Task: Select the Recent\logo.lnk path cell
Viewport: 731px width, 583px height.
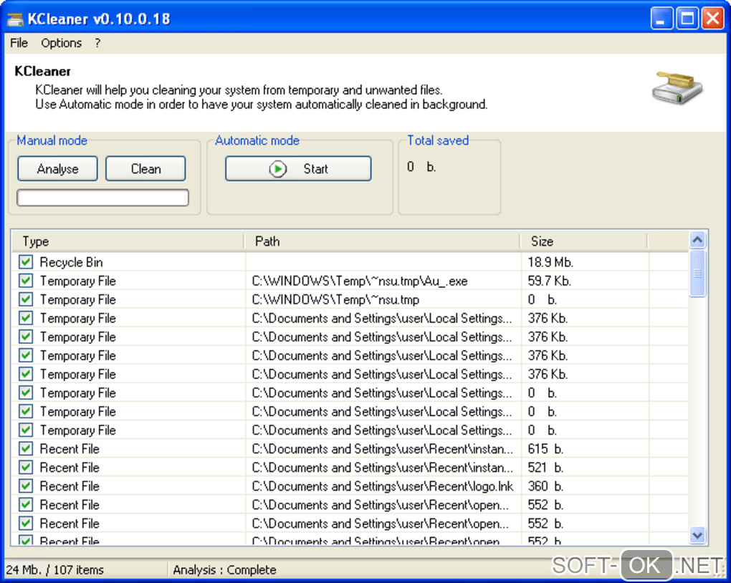Action: [382, 486]
